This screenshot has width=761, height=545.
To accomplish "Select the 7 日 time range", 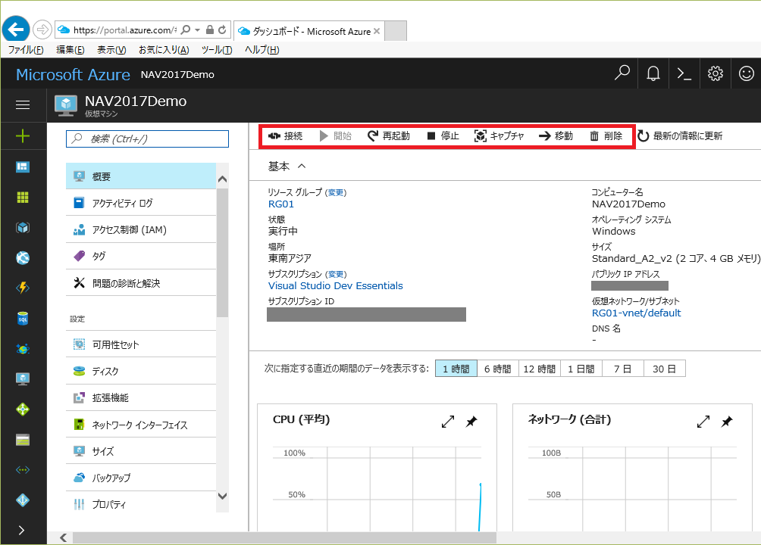I will (623, 369).
